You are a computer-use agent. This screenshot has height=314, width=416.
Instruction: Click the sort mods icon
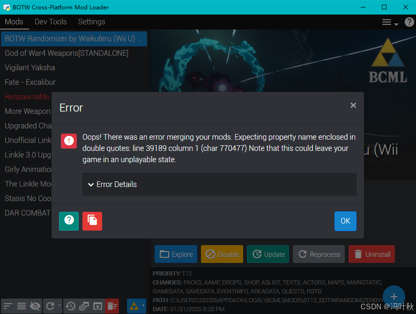click(7, 307)
